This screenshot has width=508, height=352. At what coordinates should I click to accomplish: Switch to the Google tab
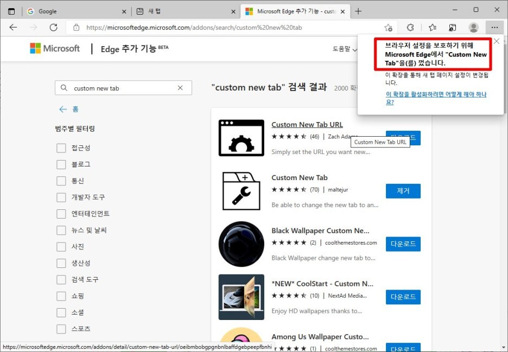coord(75,11)
